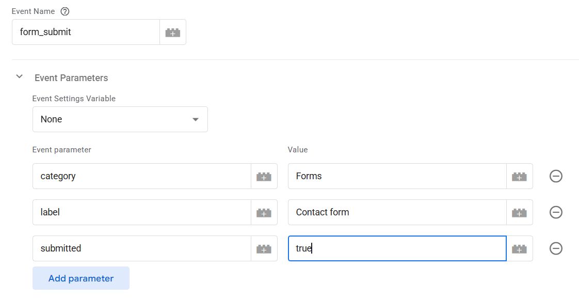Insert a variable into the true value field

tap(519, 248)
